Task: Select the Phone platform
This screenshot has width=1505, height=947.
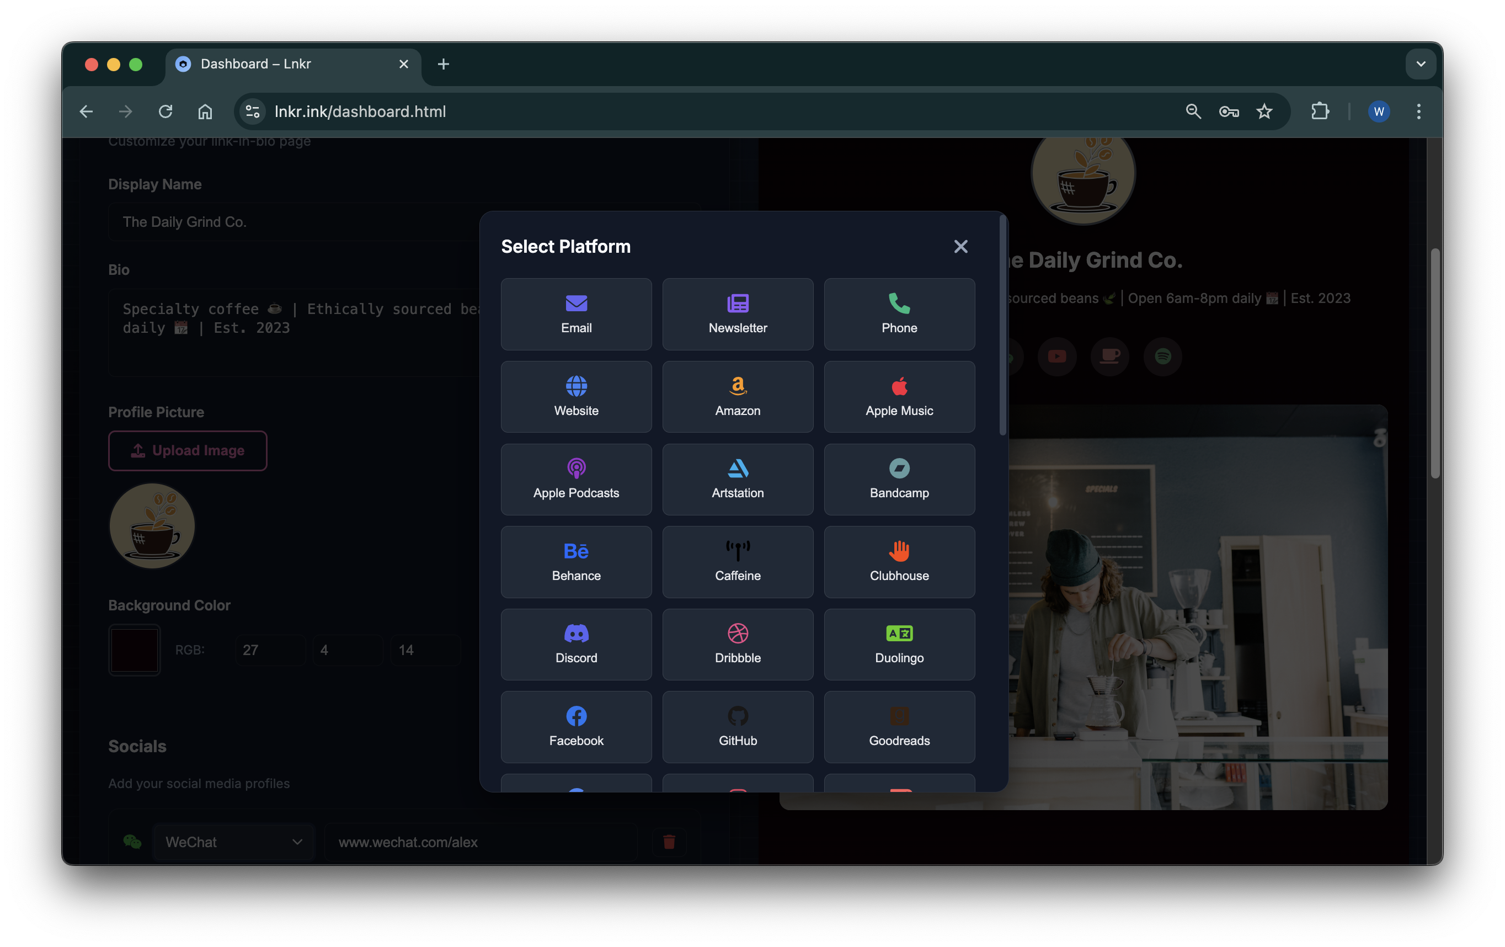Action: click(x=899, y=314)
